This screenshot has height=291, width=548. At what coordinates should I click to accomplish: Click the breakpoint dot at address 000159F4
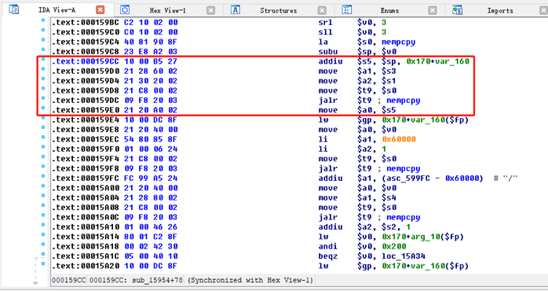43,157
